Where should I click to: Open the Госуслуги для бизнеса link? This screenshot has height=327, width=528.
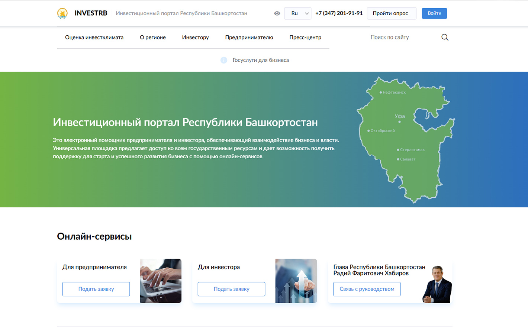click(260, 60)
